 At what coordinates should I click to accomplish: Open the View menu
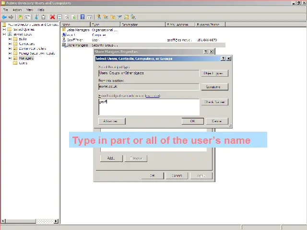click(x=30, y=10)
